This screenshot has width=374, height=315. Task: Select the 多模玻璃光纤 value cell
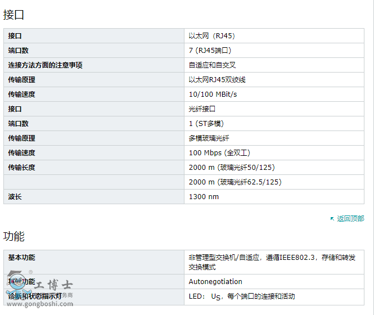tap(209, 138)
